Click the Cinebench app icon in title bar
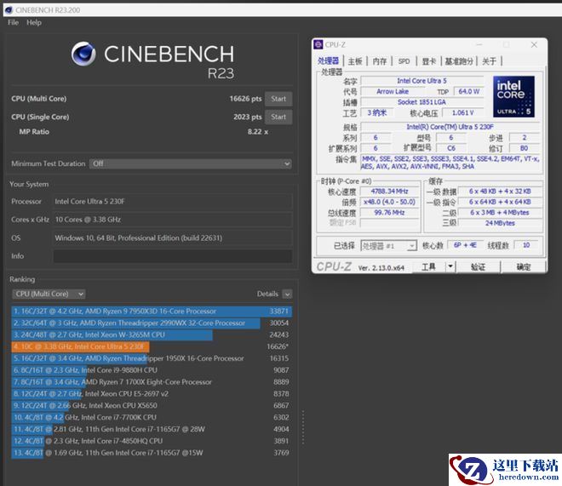Screen dimensions: 562x486 [9, 10]
